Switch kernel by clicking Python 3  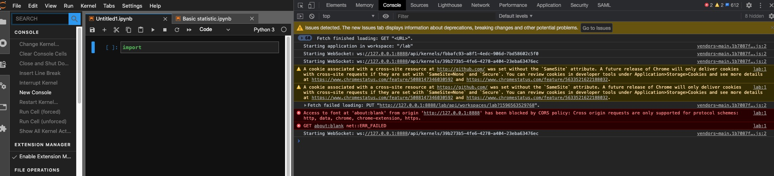[264, 29]
